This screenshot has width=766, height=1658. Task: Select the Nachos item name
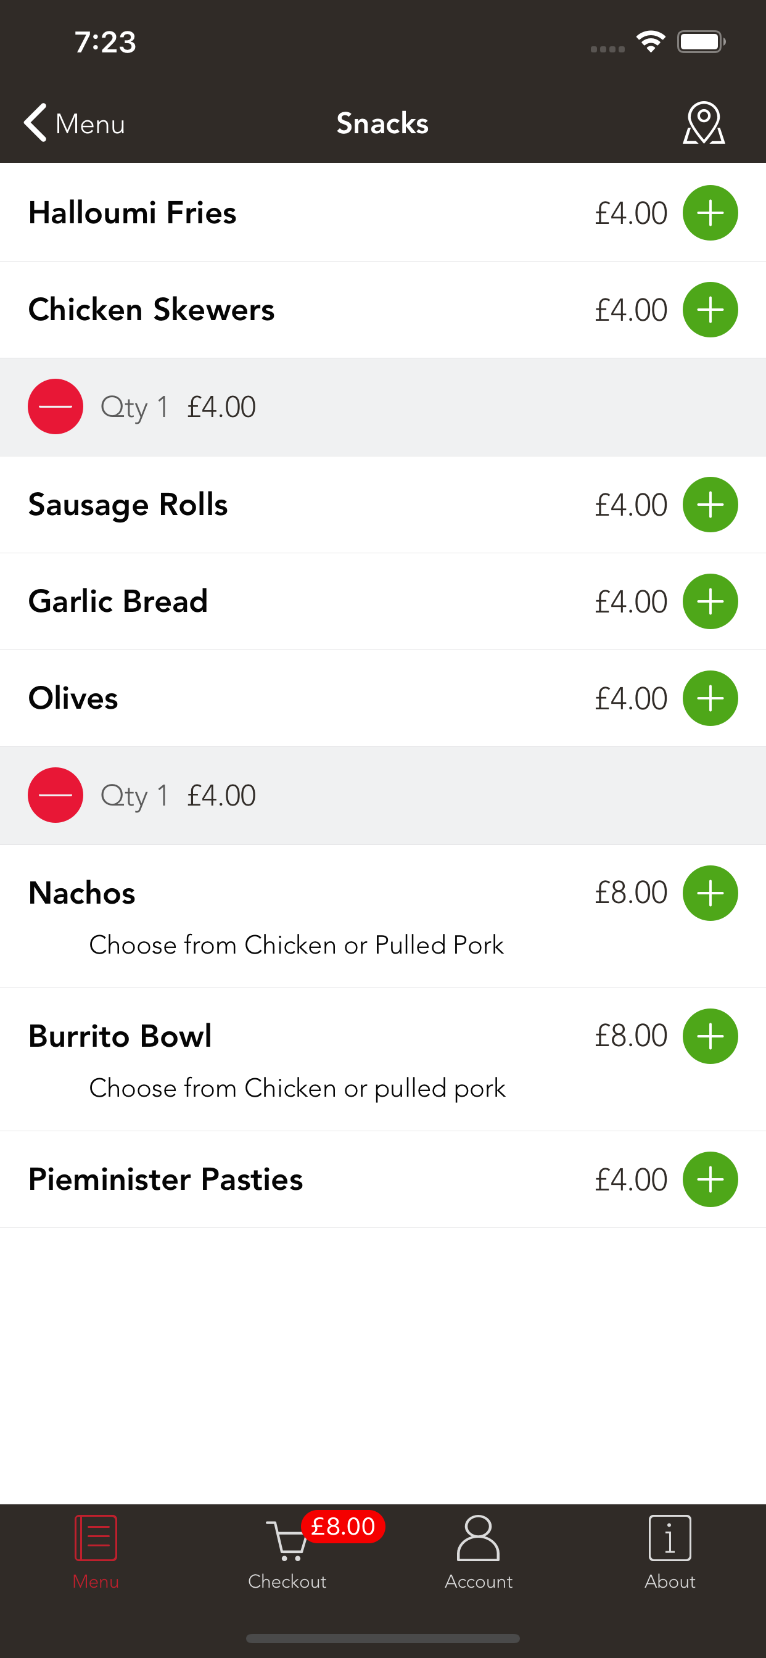[82, 893]
